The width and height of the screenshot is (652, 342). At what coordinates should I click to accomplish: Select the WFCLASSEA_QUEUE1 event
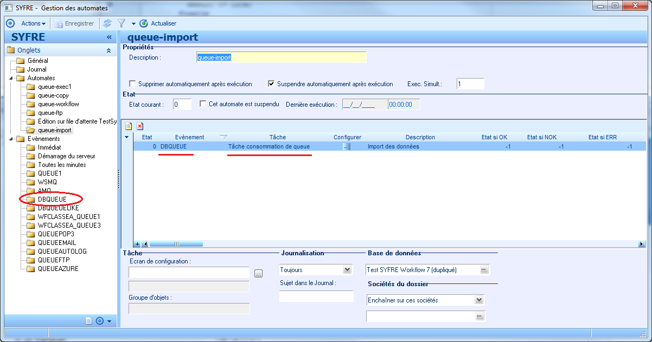(69, 217)
